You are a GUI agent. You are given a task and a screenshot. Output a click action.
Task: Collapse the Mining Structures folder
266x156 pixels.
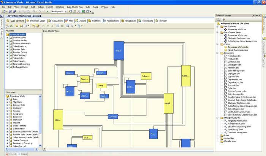point(217,118)
